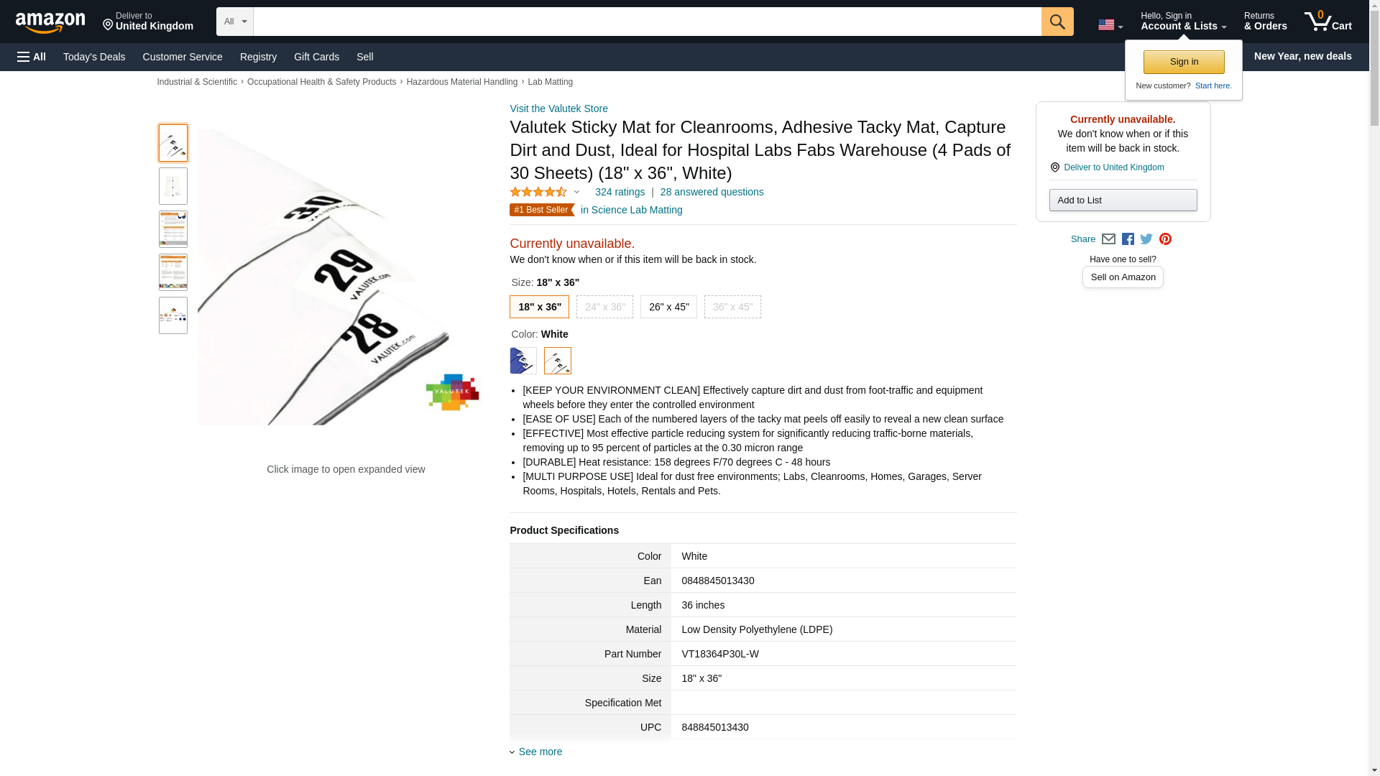Open the 28 answered questions link
This screenshot has height=776, width=1380.
pos(712,192)
